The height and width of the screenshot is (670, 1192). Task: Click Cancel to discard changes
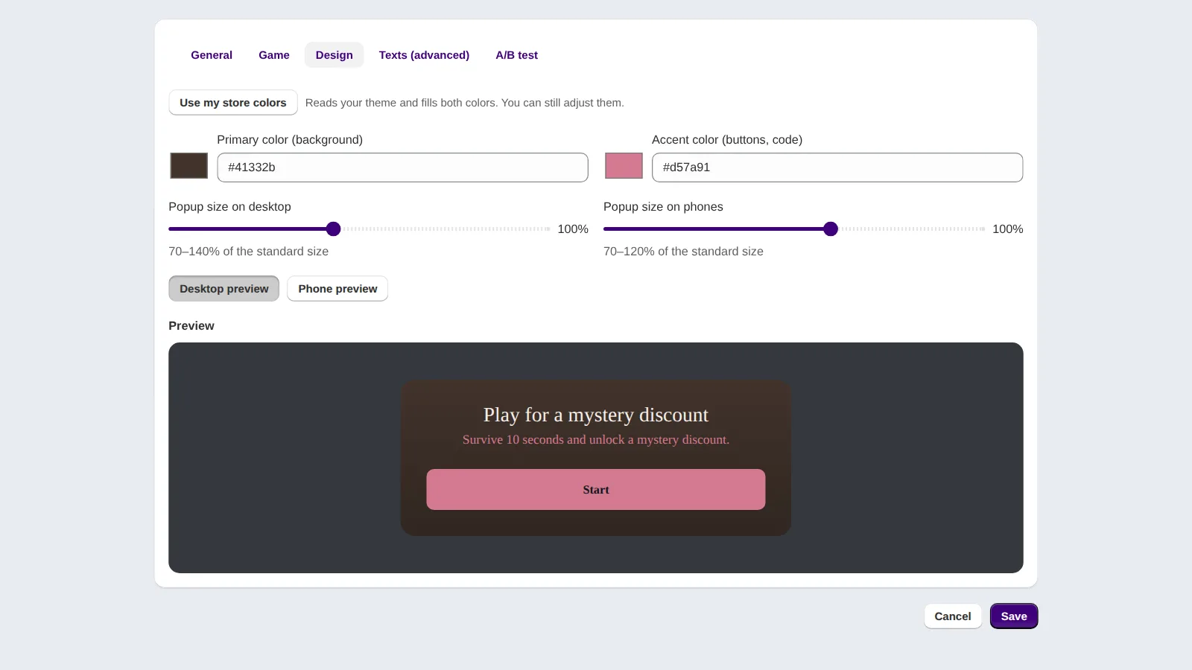click(953, 616)
